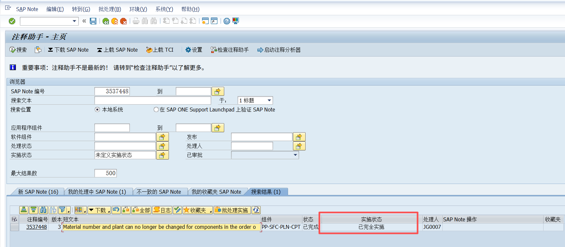565x247 pixels.
Task: Click multiple selection icon for 应用程序组件
Action: [218, 128]
